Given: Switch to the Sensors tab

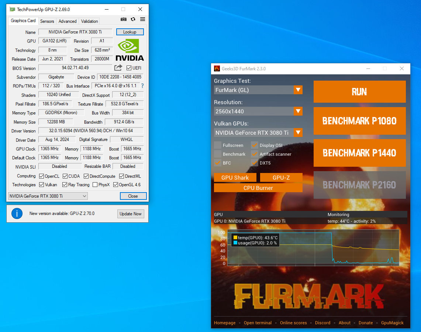Looking at the screenshot, I should pos(47,21).
